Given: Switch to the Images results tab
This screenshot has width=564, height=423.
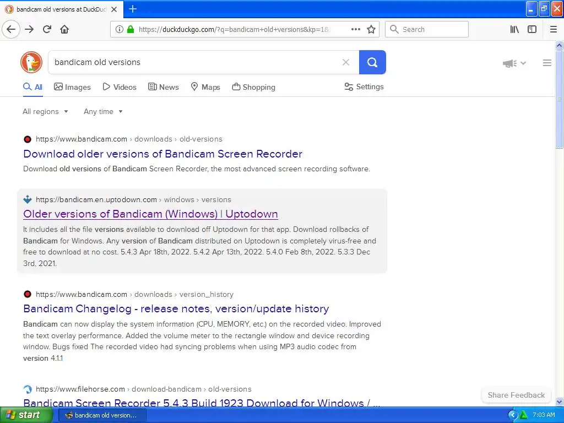Looking at the screenshot, I should (x=72, y=86).
